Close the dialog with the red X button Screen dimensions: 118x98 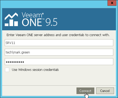[x=112, y=3]
